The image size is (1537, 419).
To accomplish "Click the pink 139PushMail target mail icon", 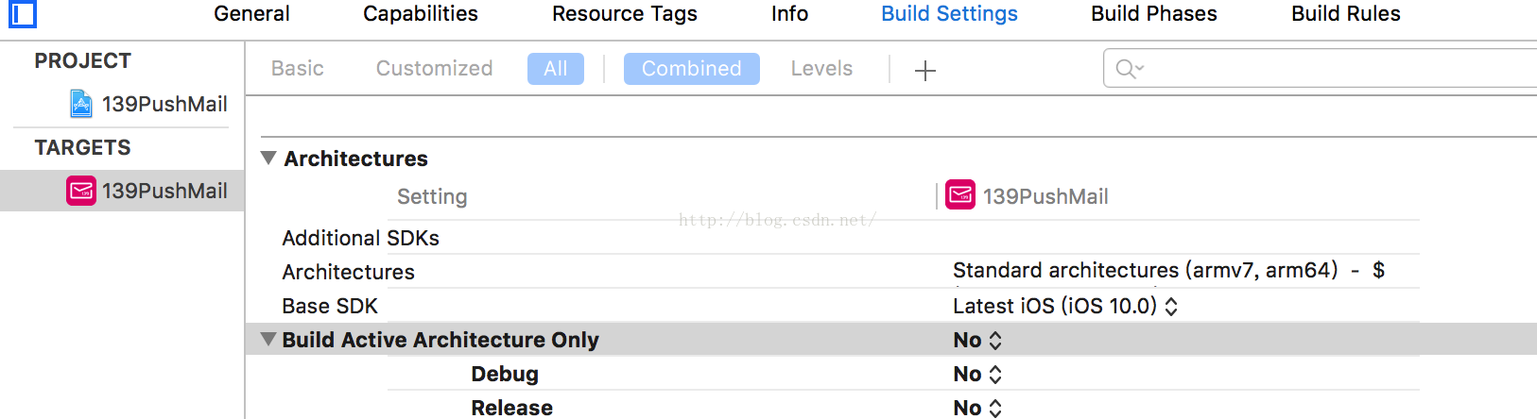I will click(x=81, y=191).
